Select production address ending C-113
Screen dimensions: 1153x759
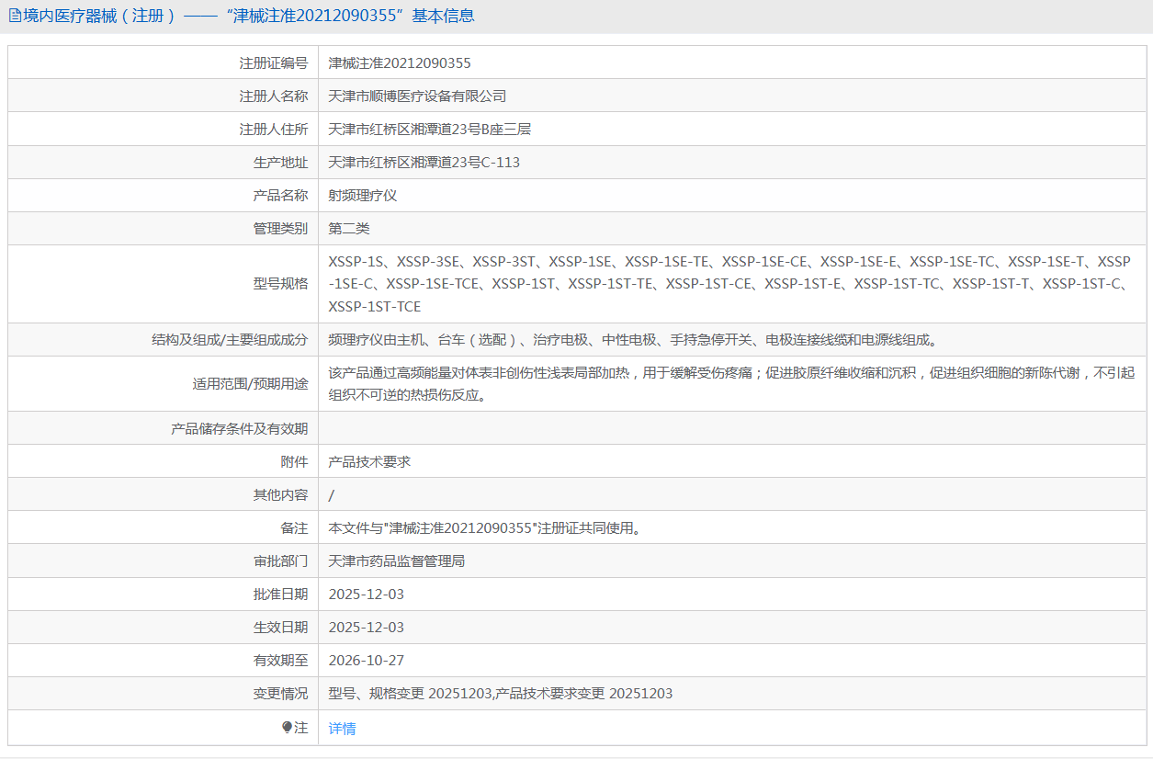(424, 162)
